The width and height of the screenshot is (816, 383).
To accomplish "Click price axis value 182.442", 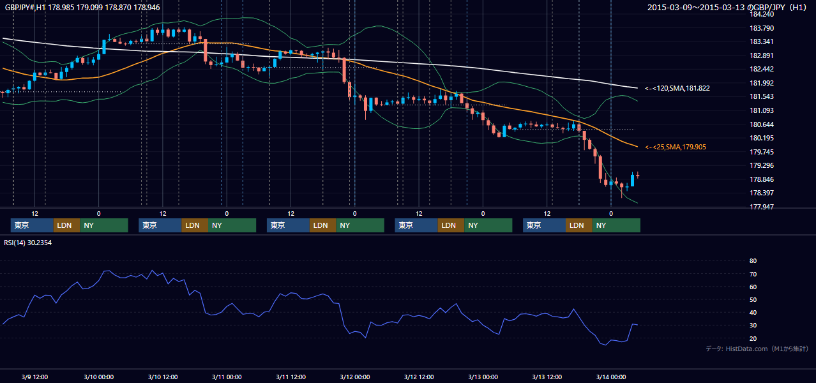I will [x=762, y=69].
